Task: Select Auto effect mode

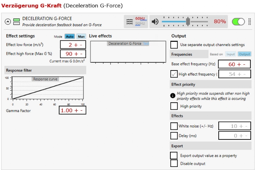Action: [x=70, y=36]
